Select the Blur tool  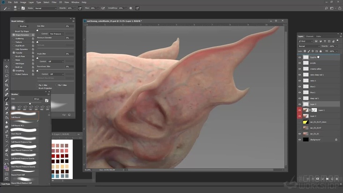[x=7, y=122]
